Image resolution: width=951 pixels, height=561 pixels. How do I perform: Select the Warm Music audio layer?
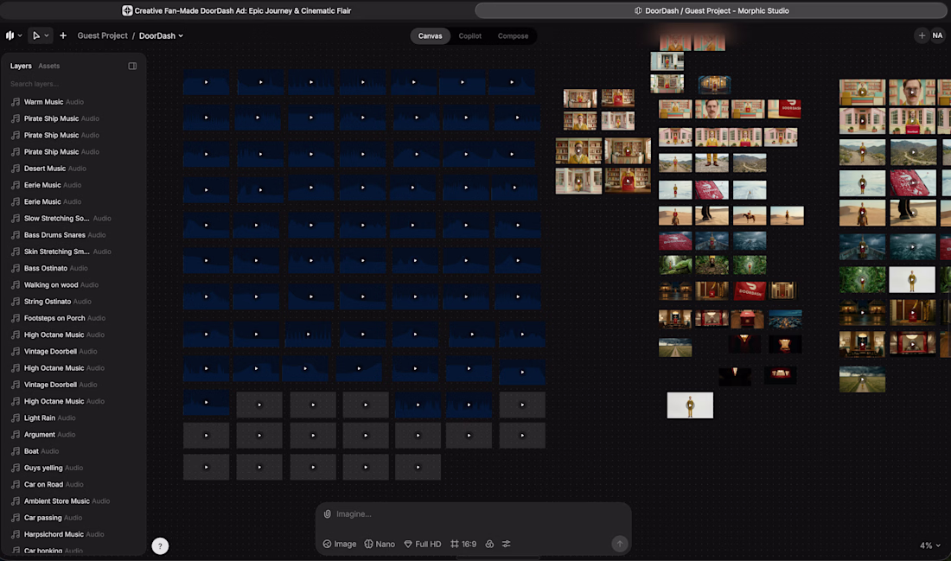73,102
